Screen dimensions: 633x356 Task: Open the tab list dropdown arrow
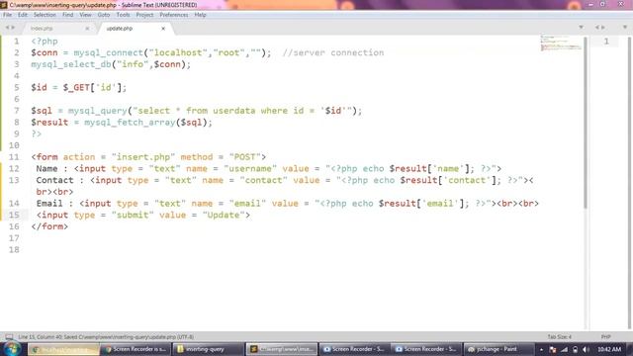pos(582,28)
